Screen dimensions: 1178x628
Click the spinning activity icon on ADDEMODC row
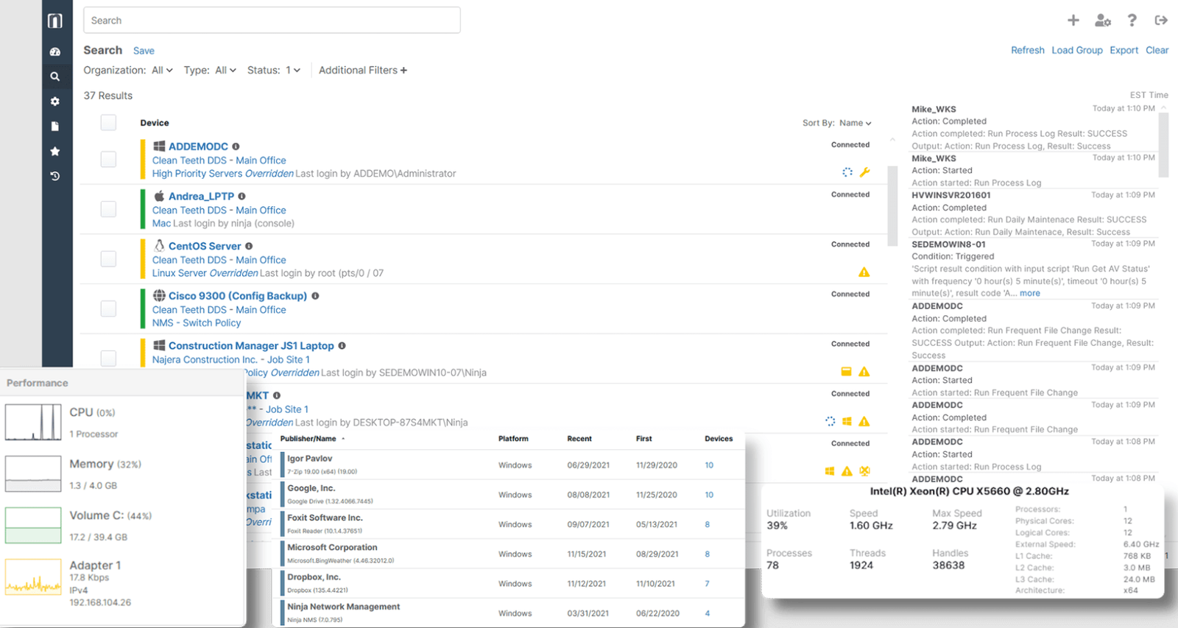[x=847, y=172]
